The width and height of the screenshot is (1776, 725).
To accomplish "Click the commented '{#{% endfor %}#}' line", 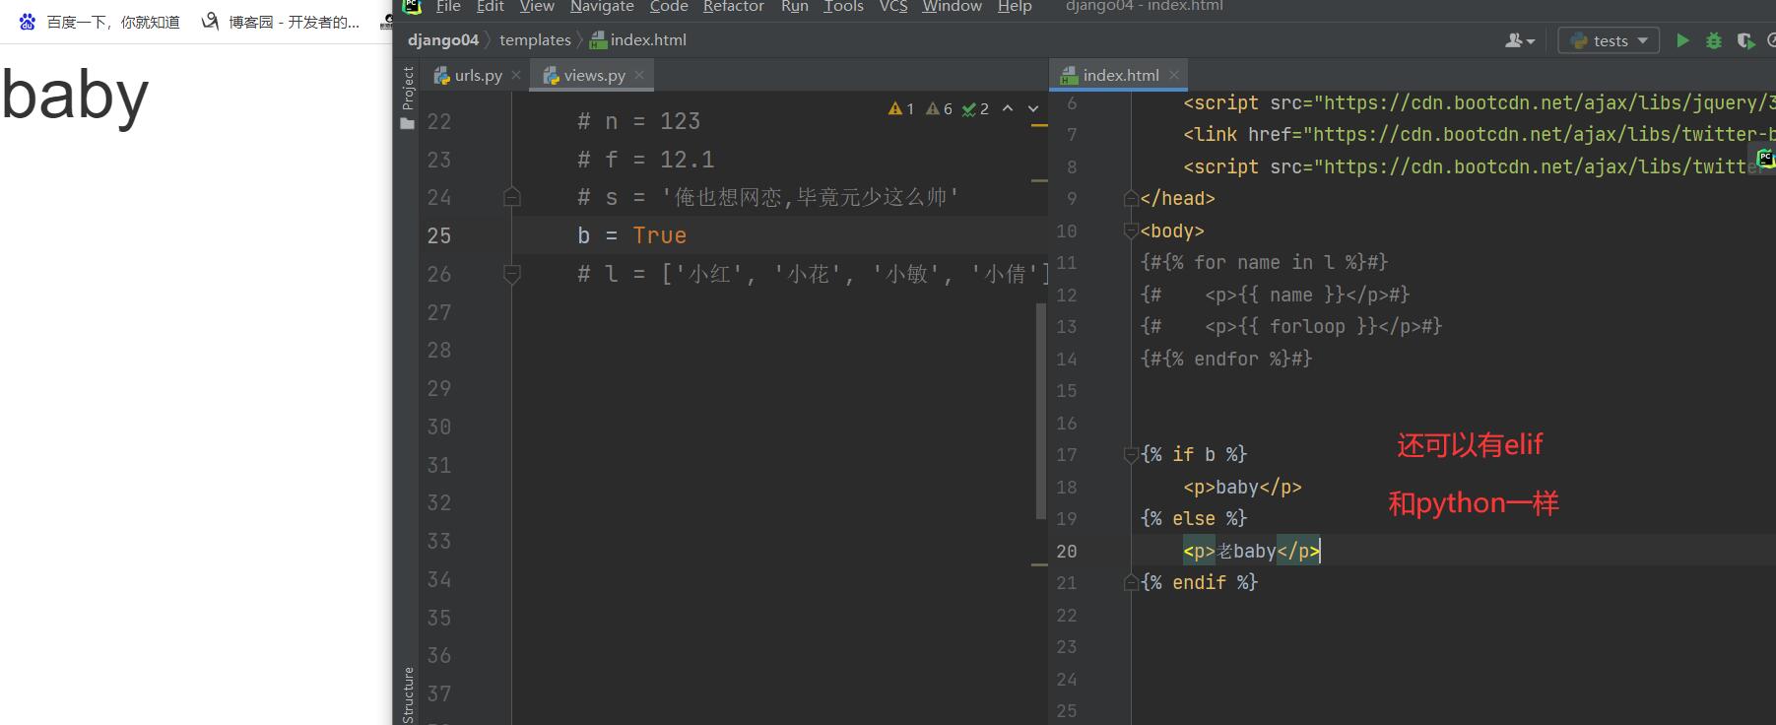I will point(1226,359).
